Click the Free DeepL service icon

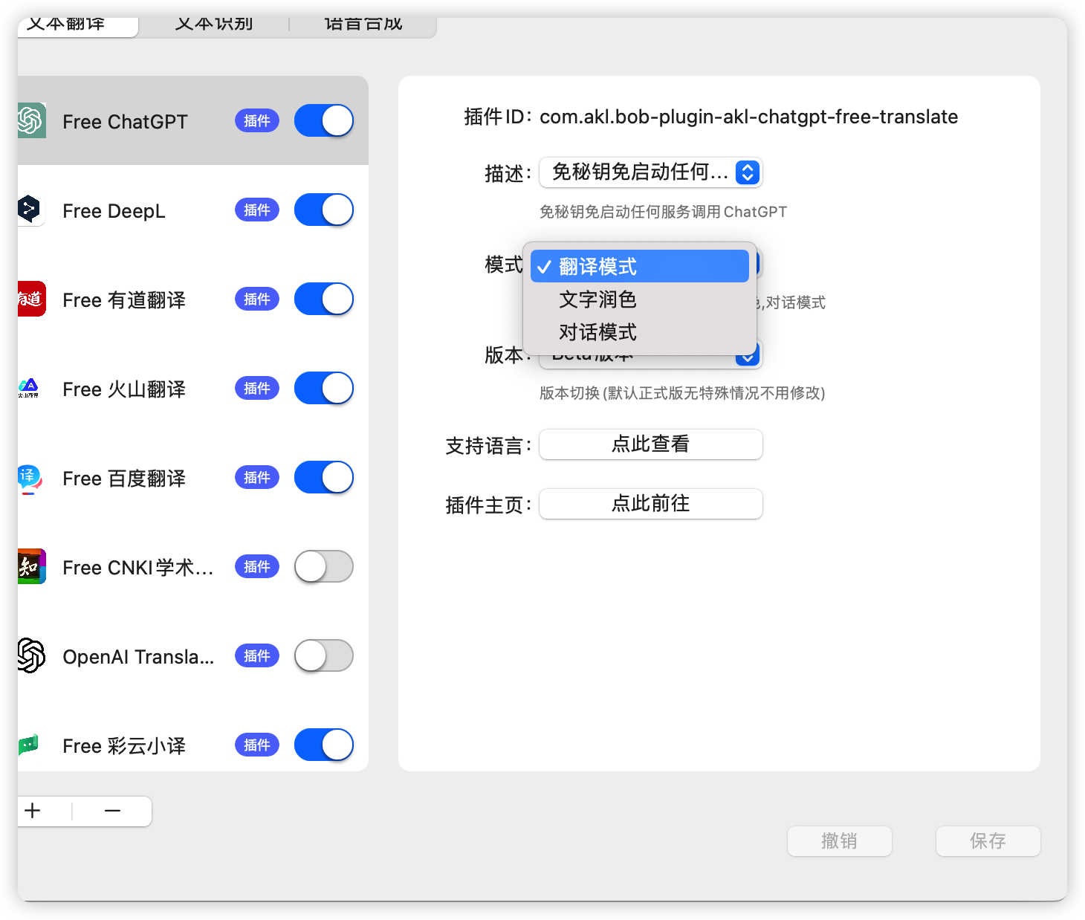coord(32,210)
